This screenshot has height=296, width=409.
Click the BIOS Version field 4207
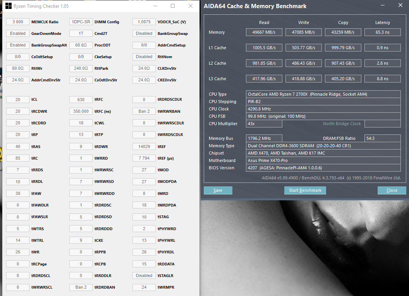coord(323,168)
